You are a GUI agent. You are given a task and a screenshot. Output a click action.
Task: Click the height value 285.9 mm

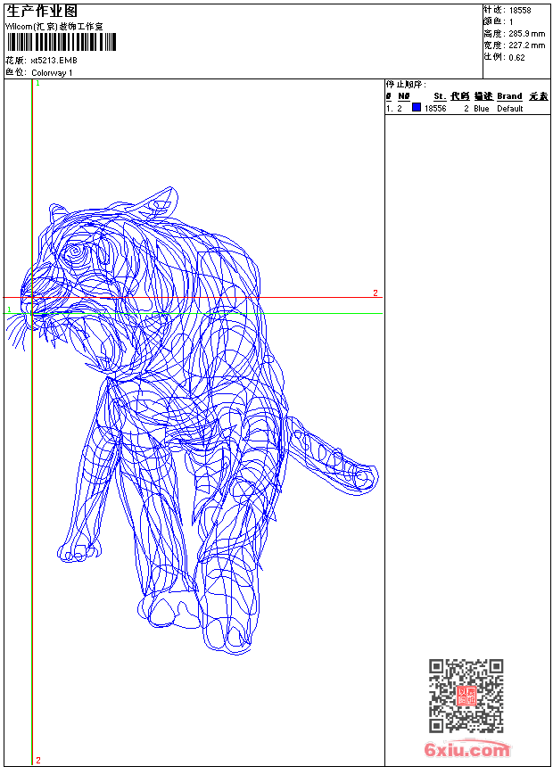[526, 34]
